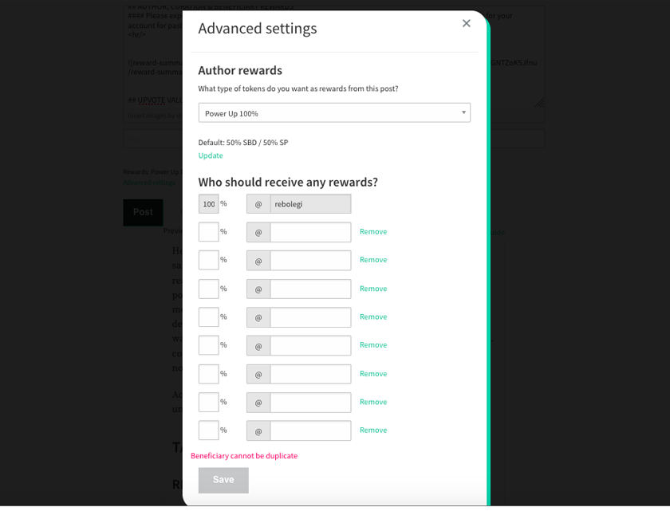Click the dimmed Post button behind dialog
Screen dimensions: 670x515
coord(143,212)
